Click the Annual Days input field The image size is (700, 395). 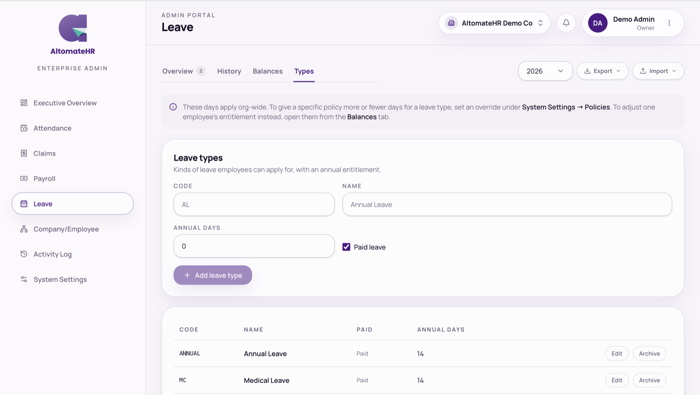point(254,246)
